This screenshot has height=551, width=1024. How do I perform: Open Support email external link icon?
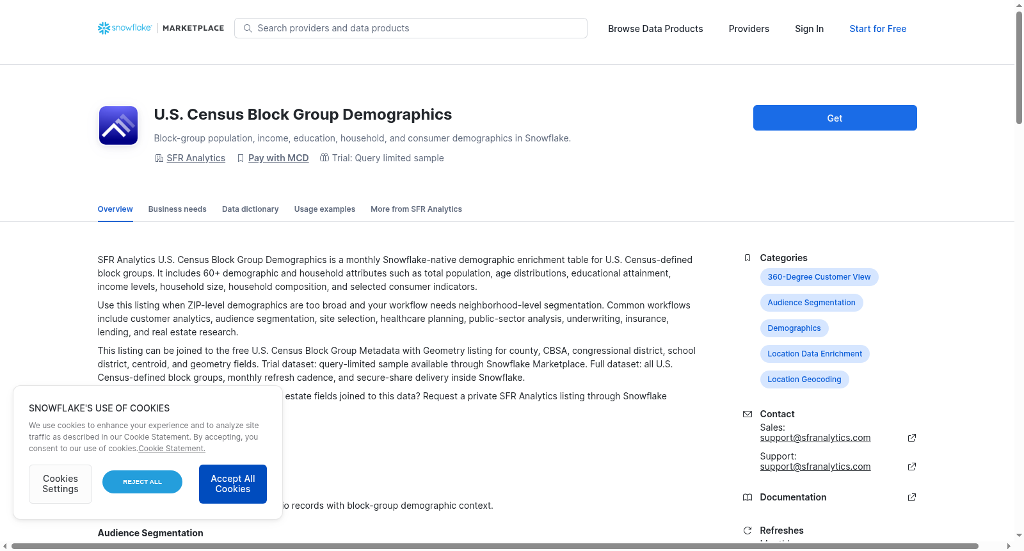912,467
